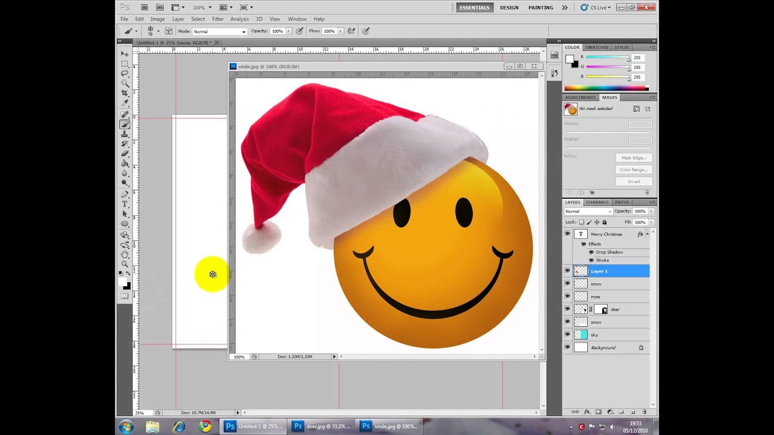Click the Quick Mask mode icon

click(125, 295)
